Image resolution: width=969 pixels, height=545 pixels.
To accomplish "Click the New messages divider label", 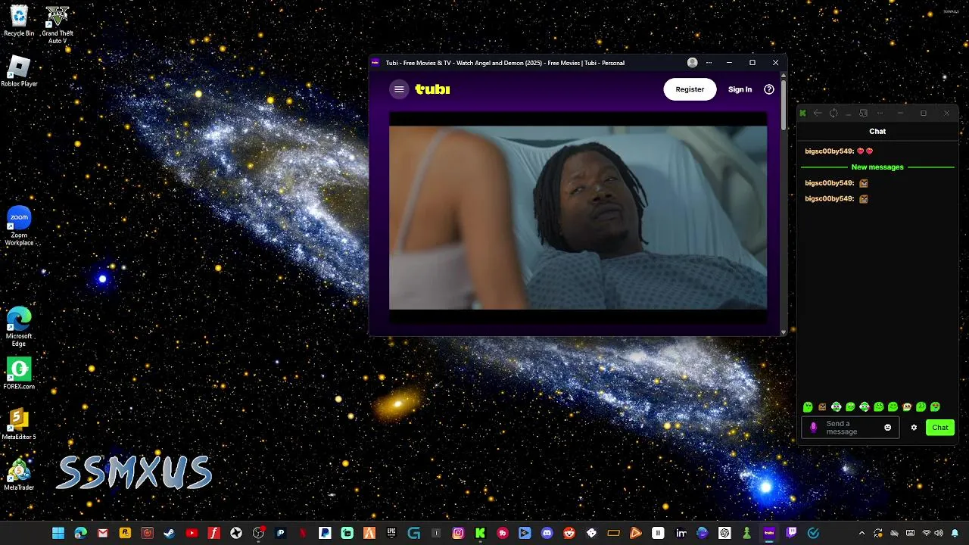I will [877, 167].
